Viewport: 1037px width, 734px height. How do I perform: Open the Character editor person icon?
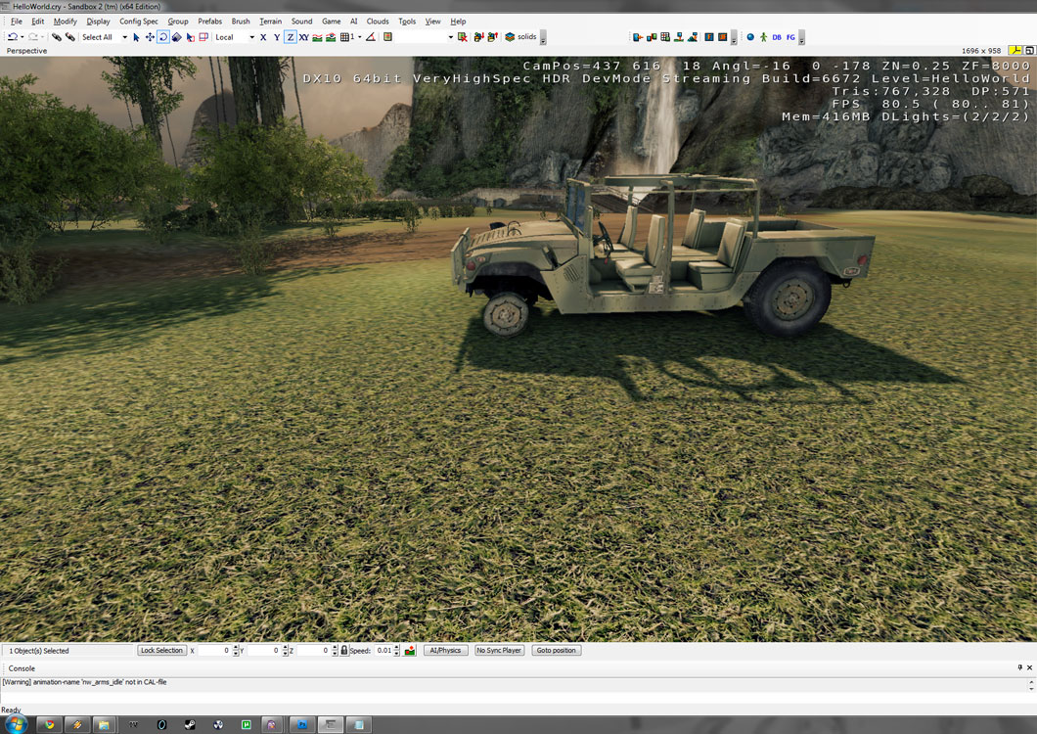click(x=763, y=37)
